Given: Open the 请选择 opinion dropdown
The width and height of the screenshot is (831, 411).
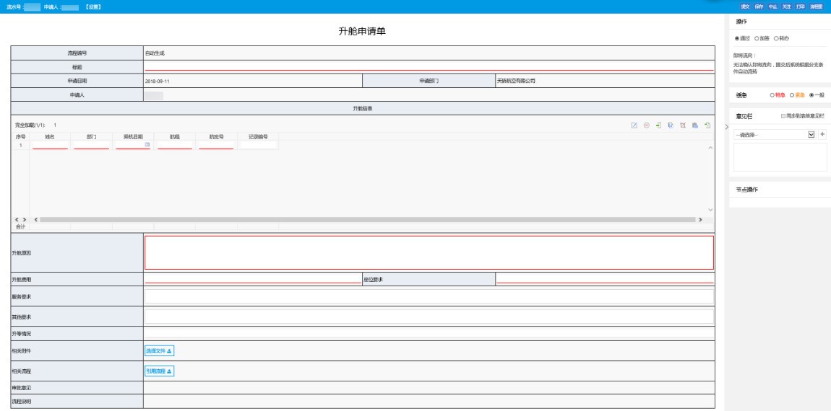Looking at the screenshot, I should pyautogui.click(x=775, y=135).
